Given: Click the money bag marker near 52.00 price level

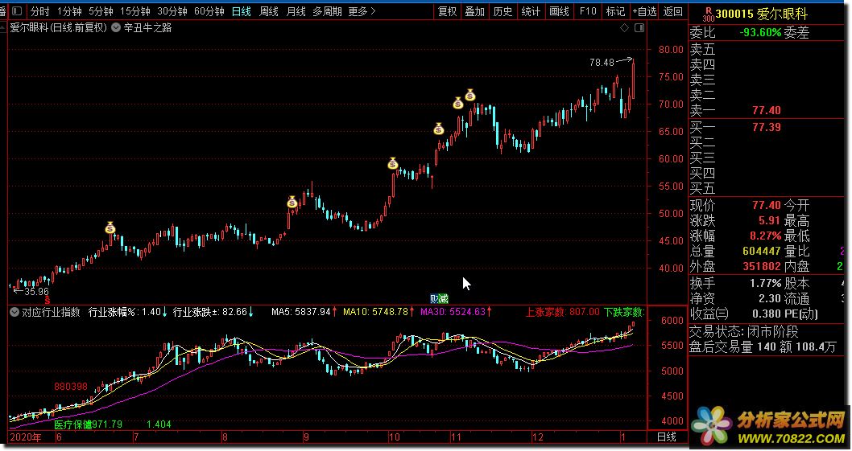Looking at the screenshot, I should click(292, 202).
